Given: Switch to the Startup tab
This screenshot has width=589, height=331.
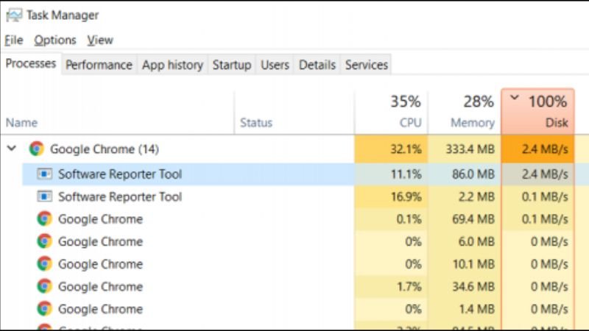Looking at the screenshot, I should coord(232,65).
